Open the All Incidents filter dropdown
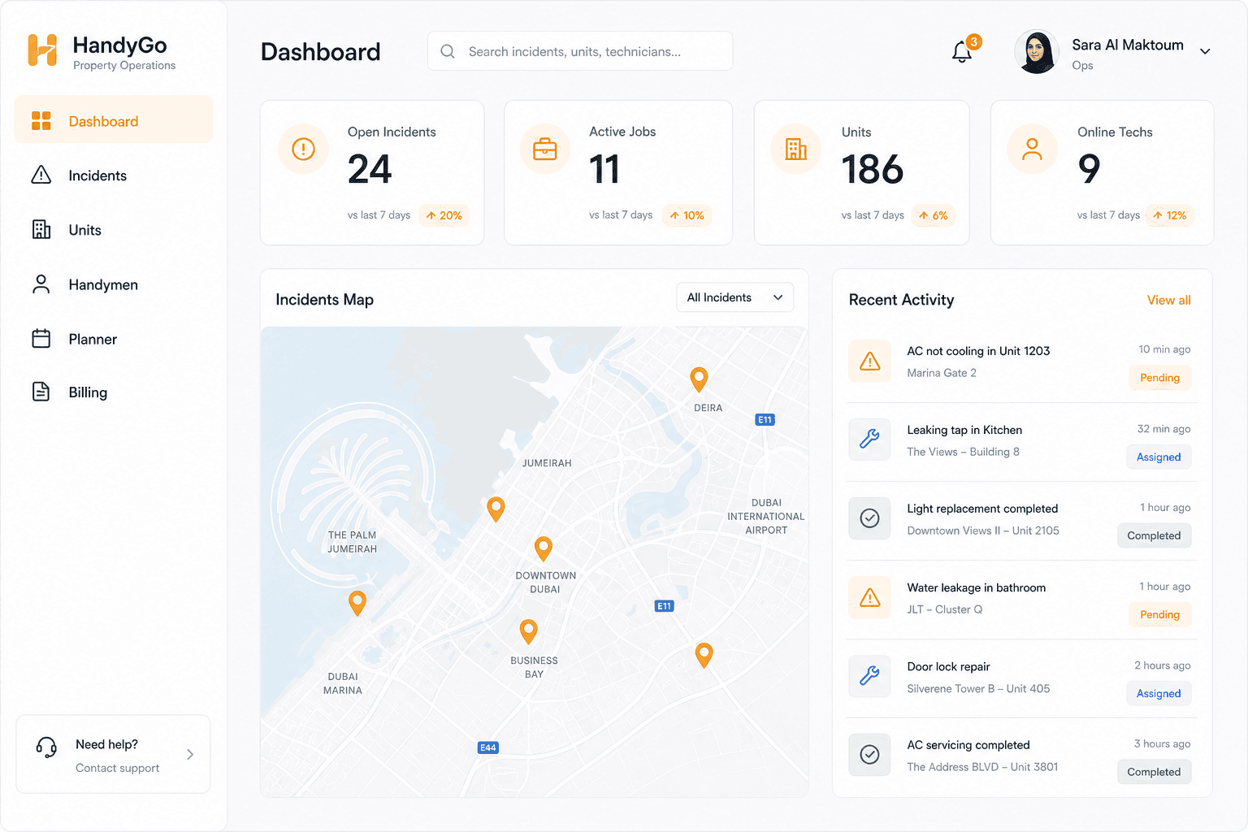The image size is (1248, 832). [x=735, y=297]
